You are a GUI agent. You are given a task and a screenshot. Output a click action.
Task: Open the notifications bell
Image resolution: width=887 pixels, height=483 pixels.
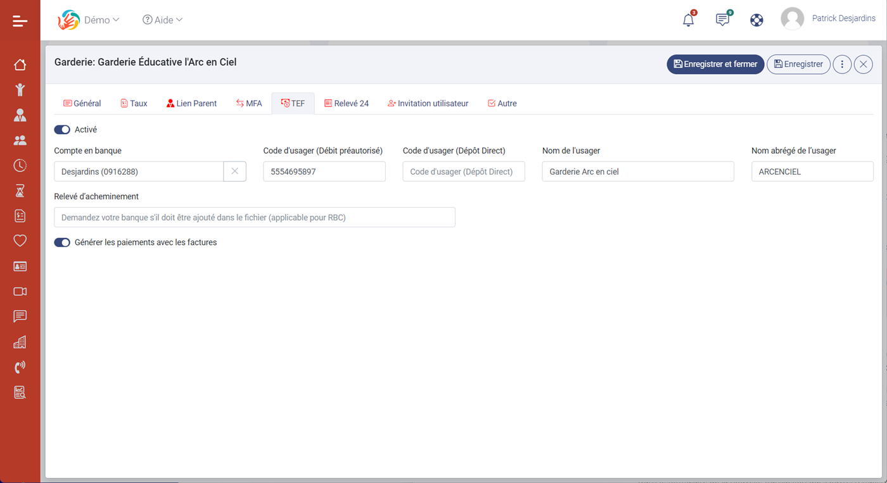coord(689,20)
